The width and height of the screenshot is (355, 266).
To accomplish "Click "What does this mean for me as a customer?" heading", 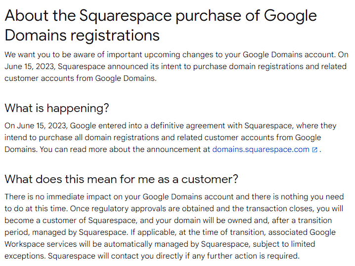I will click(x=122, y=179).
